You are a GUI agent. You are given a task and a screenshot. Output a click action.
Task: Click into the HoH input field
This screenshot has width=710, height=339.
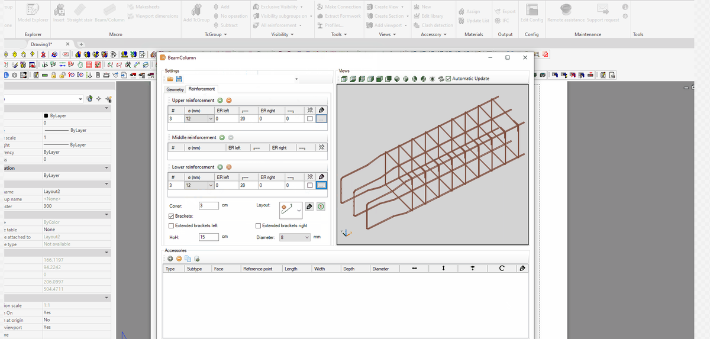click(x=209, y=237)
